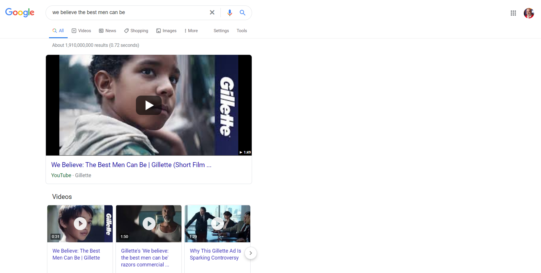
Task: Expand the More search options menu
Action: (191, 31)
